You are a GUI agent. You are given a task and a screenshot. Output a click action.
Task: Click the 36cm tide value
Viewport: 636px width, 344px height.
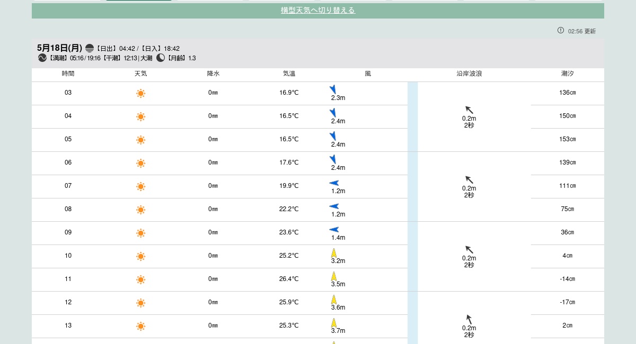(x=567, y=233)
